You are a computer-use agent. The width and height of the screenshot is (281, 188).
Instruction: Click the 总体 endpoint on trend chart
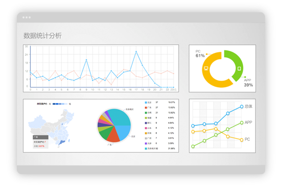[x=242, y=107]
